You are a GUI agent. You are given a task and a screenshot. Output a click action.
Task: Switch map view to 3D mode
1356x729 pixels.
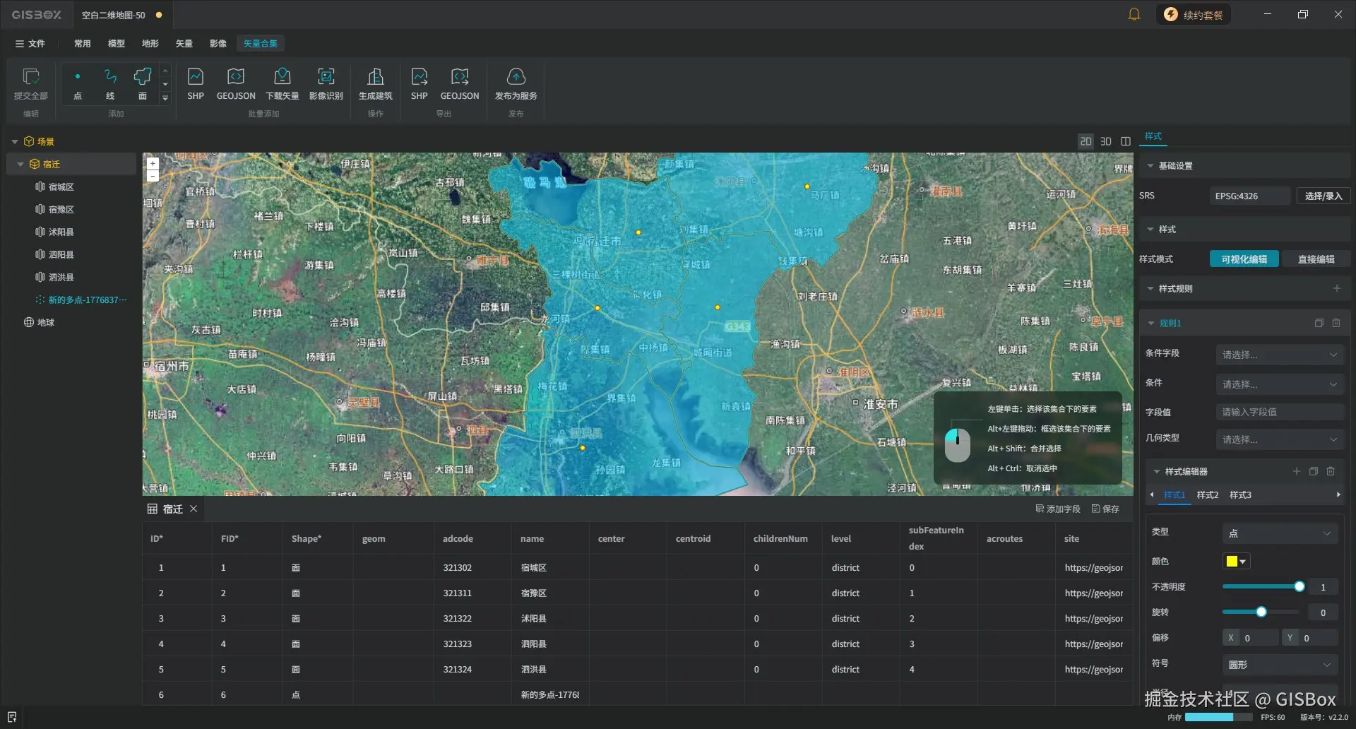pos(1106,141)
